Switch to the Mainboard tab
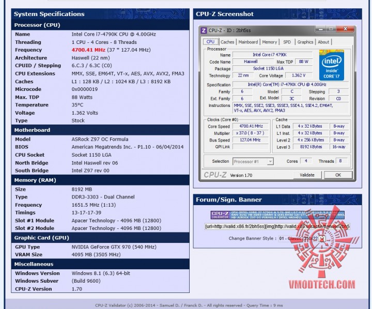 point(248,42)
